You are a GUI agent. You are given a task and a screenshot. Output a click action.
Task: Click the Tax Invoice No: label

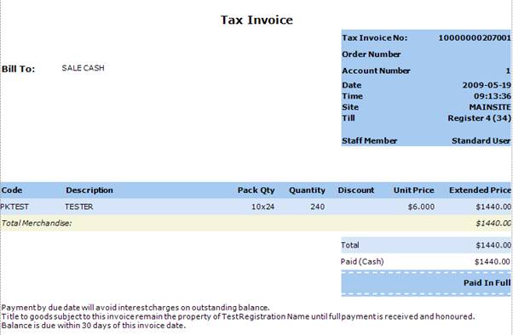pos(375,38)
